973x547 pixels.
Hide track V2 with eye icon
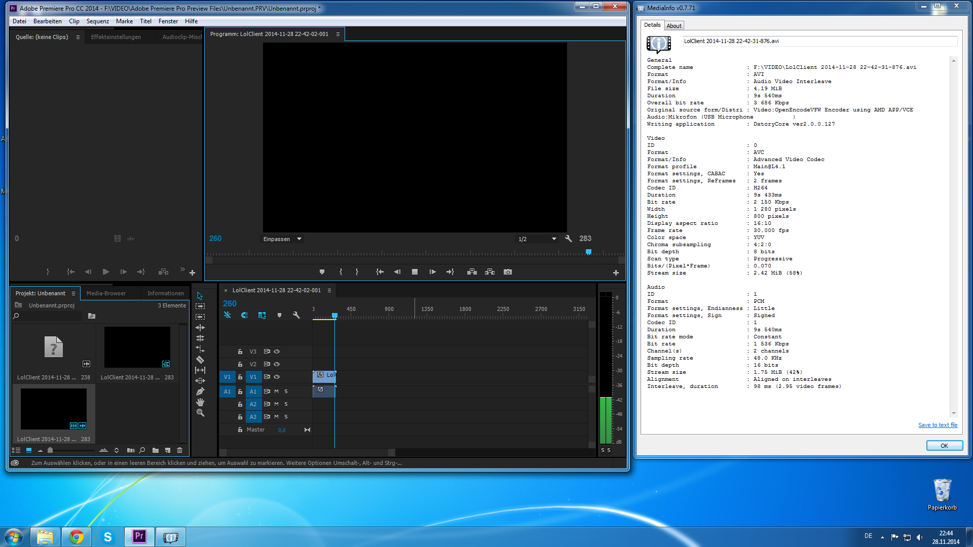pos(277,364)
